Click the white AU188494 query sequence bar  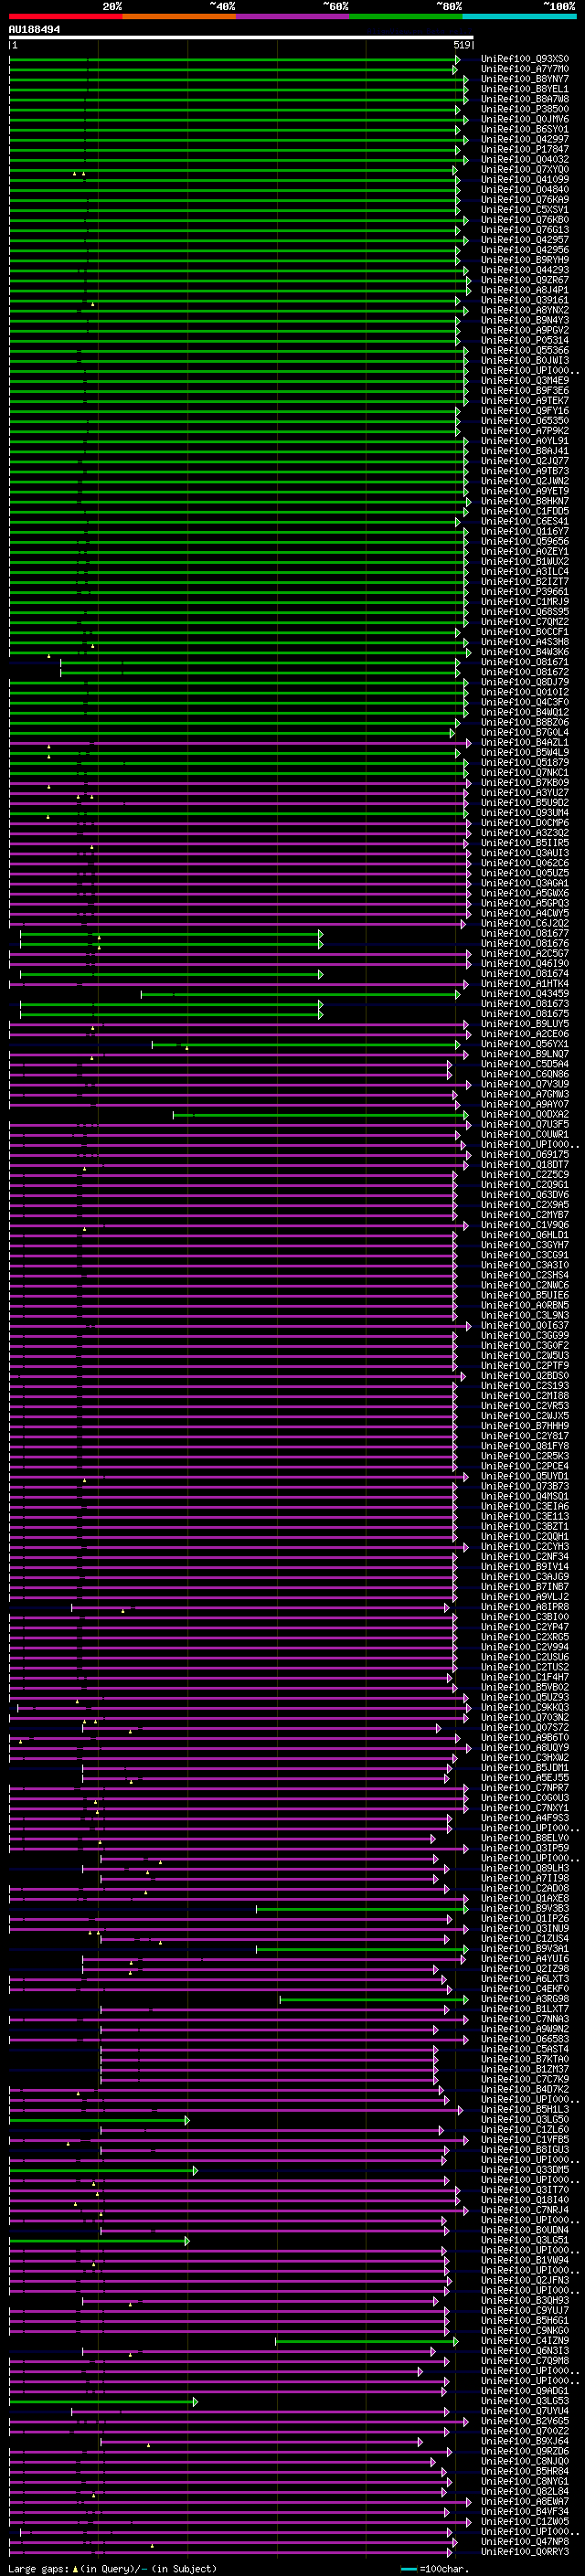tap(241, 38)
